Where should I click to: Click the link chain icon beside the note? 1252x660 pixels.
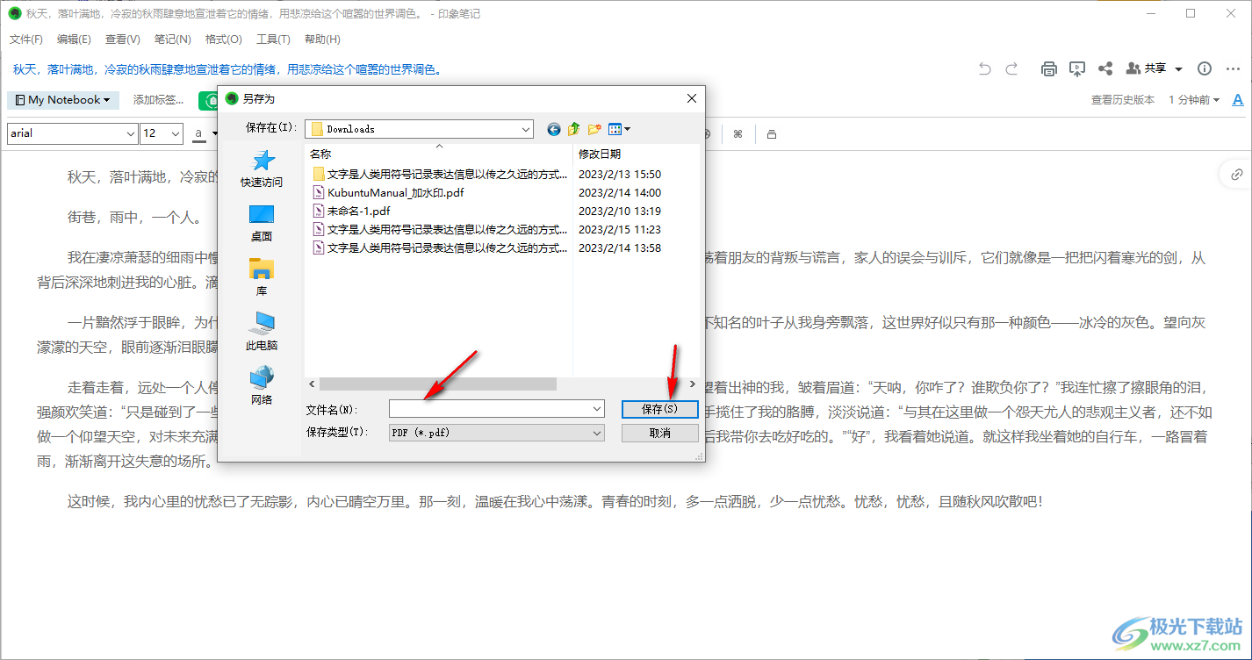click(x=1236, y=174)
